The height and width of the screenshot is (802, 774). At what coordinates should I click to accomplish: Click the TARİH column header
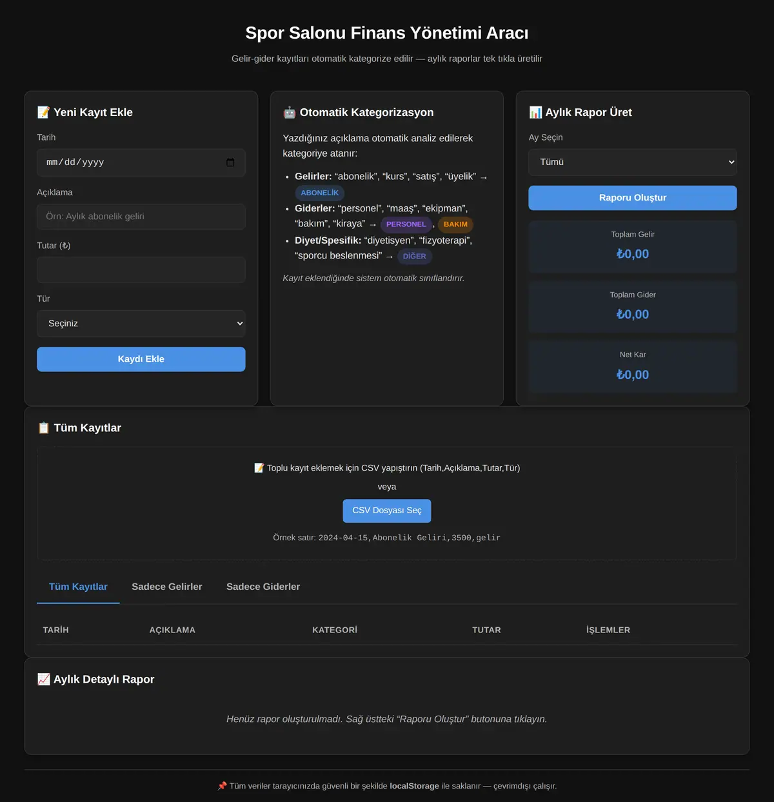pyautogui.click(x=56, y=630)
